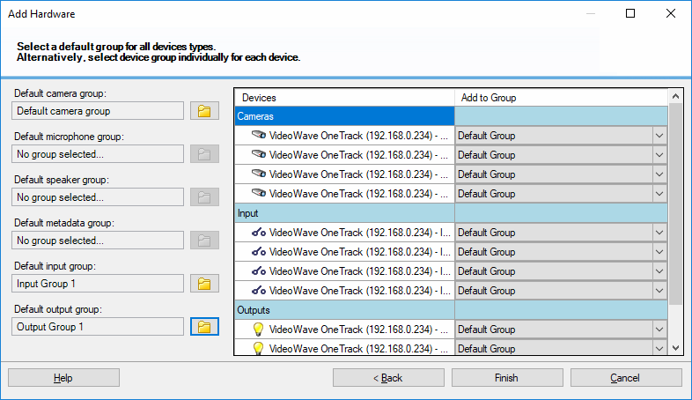This screenshot has width=692, height=400.
Task: Click the Devices column header
Action: click(x=344, y=98)
